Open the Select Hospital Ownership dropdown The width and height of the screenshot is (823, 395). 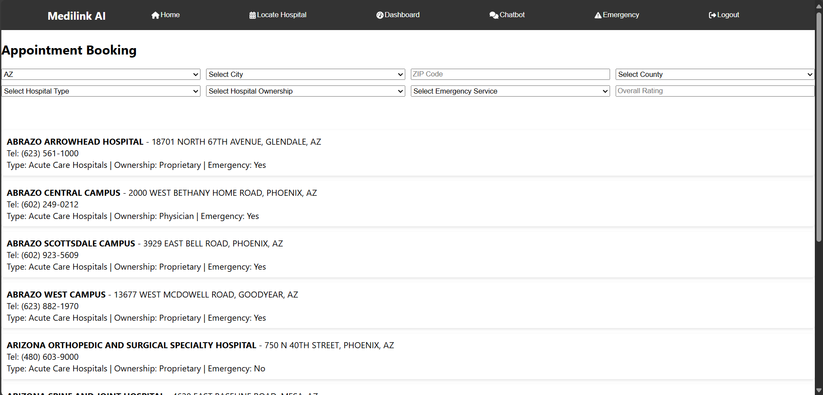click(305, 91)
